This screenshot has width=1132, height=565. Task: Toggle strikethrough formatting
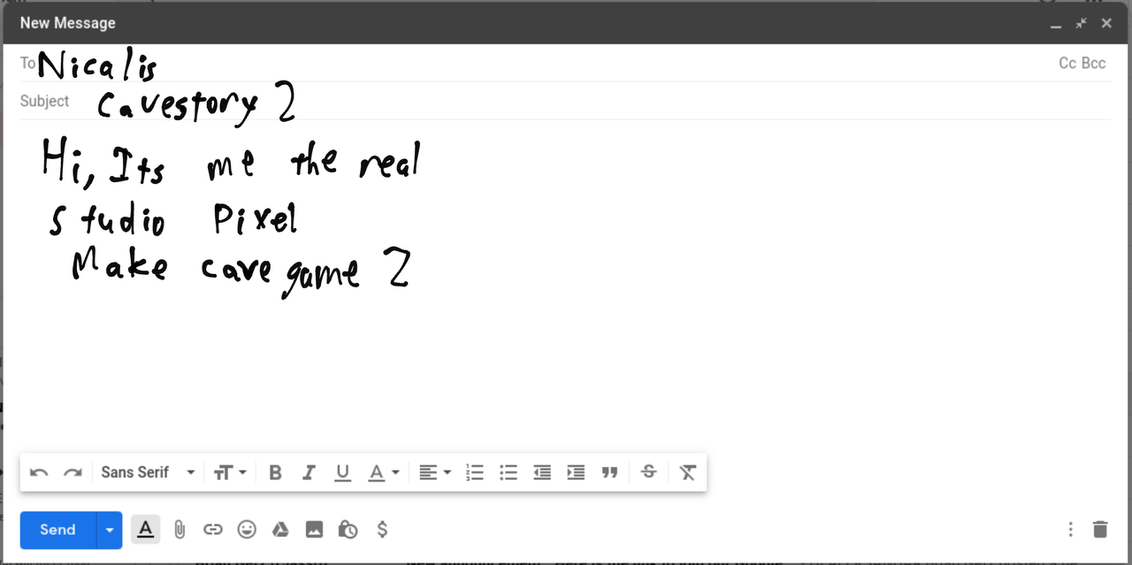pos(648,473)
